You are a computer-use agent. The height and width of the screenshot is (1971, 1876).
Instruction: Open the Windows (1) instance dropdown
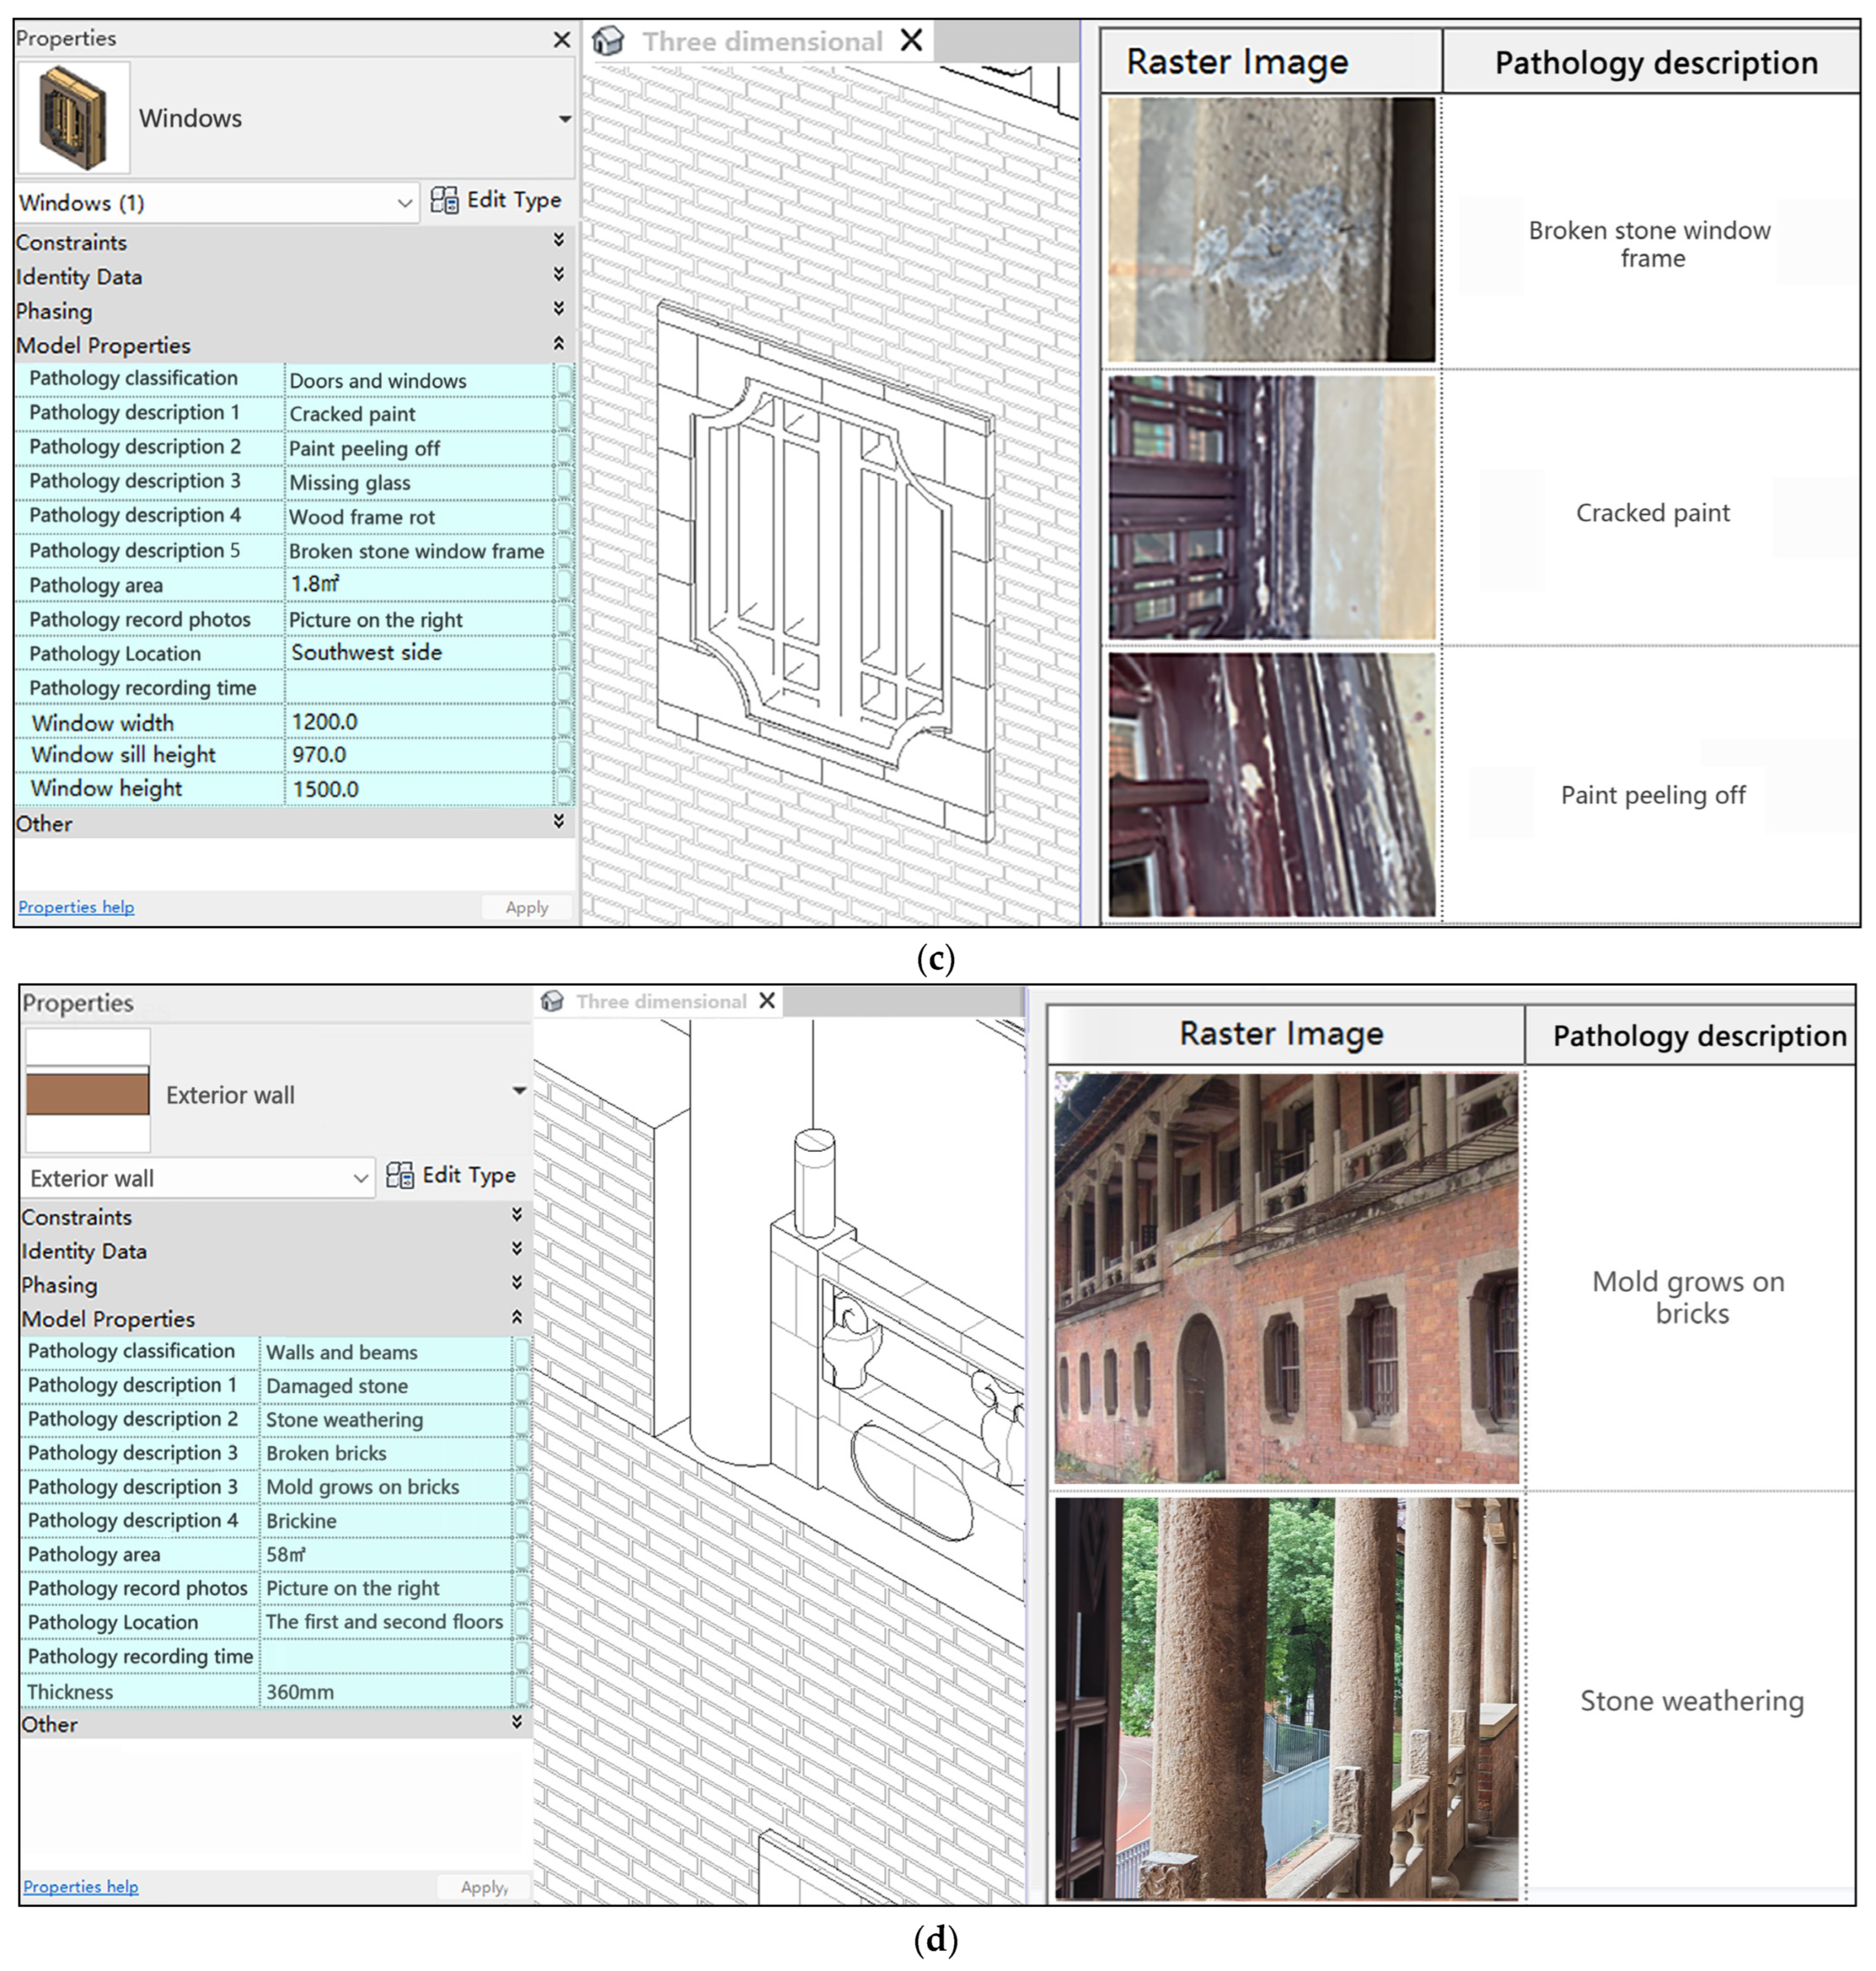[404, 203]
